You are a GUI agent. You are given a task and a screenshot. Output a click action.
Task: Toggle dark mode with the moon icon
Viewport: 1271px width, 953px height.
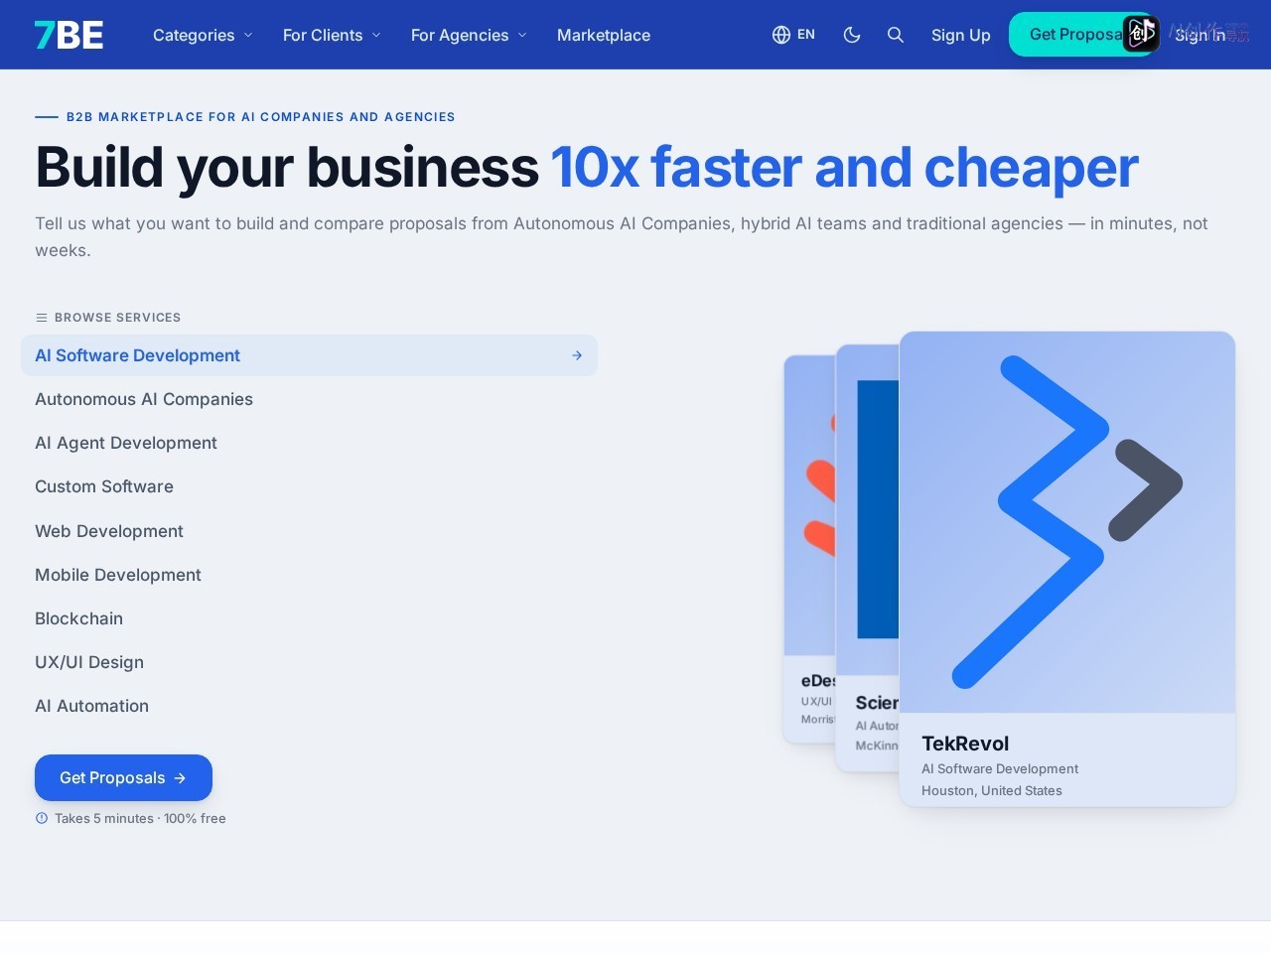click(x=852, y=35)
